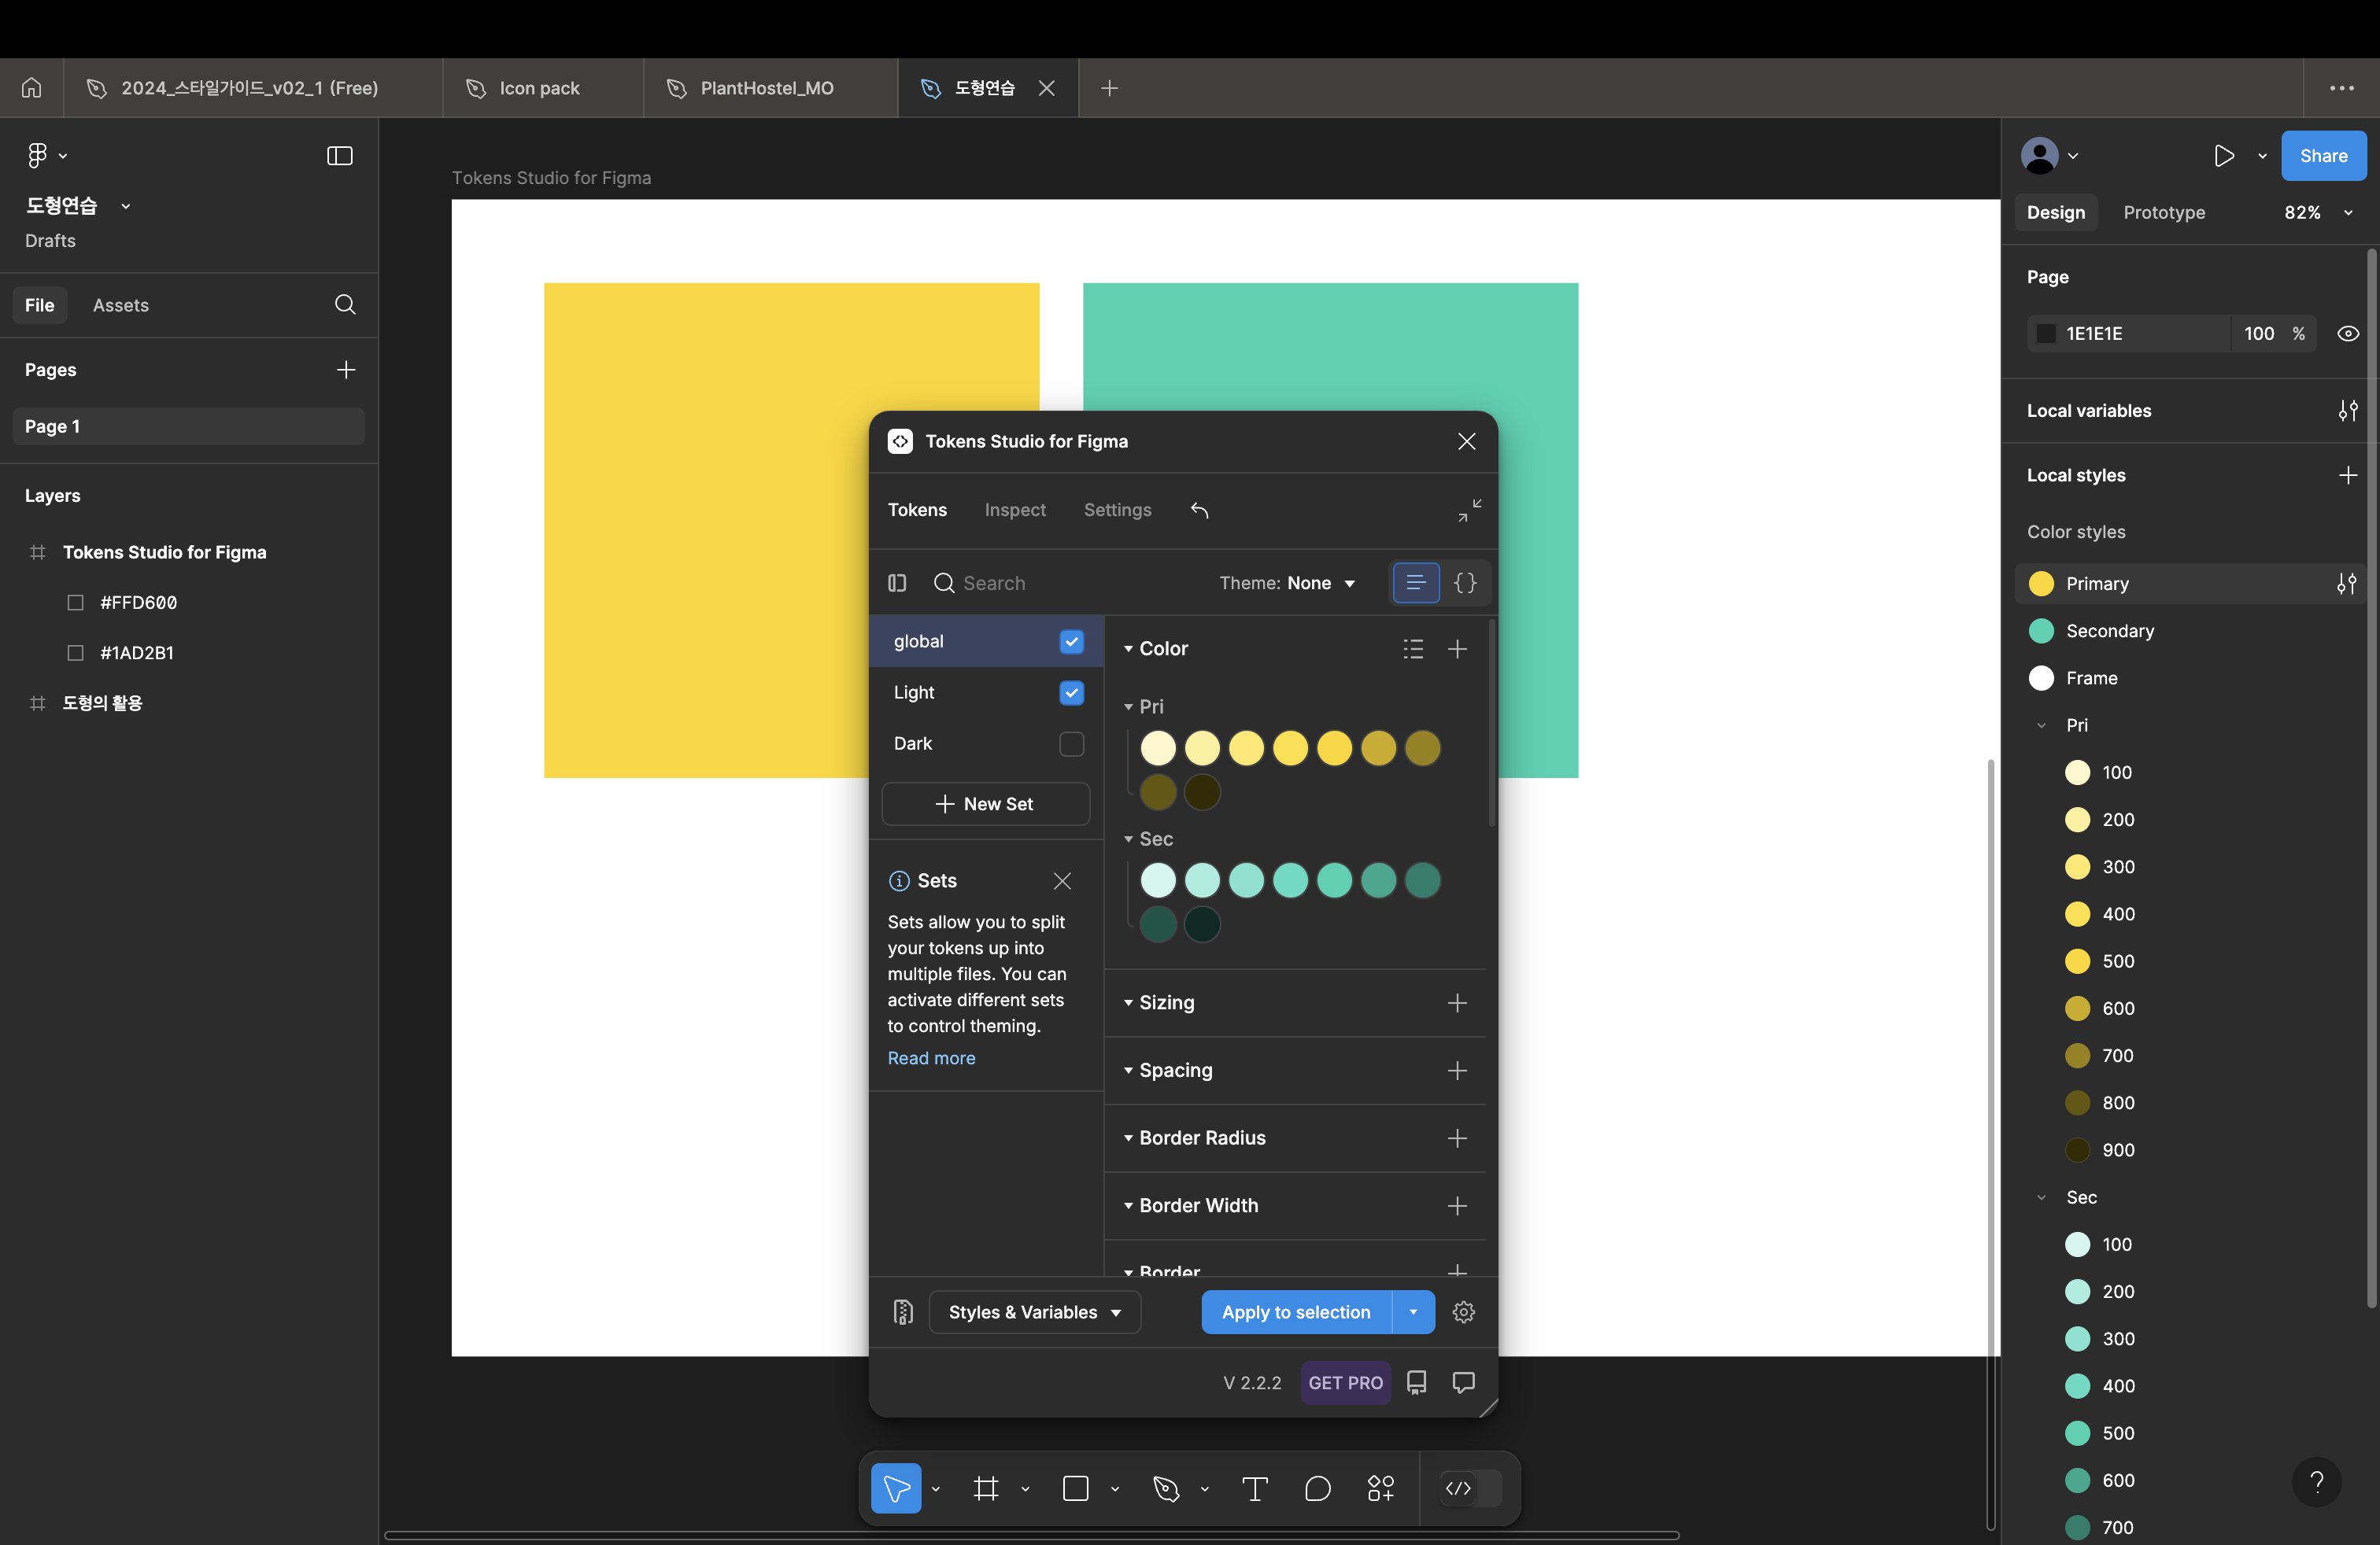Switch to the Prototype tab
The image size is (2380, 1545).
click(2164, 213)
